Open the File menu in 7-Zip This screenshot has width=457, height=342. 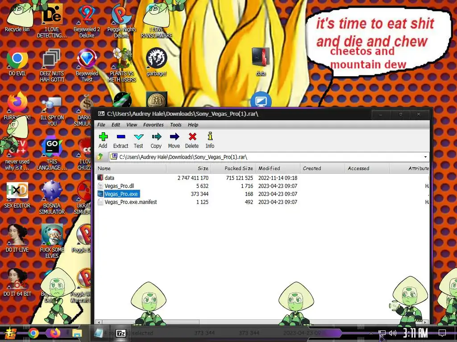[x=101, y=125]
